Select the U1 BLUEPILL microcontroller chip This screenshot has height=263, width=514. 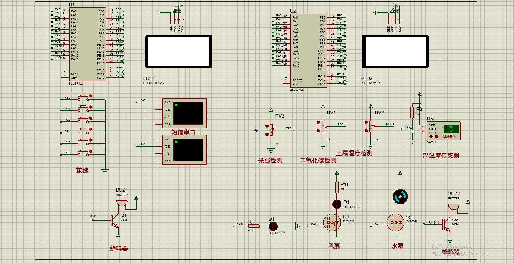pyautogui.click(x=87, y=44)
